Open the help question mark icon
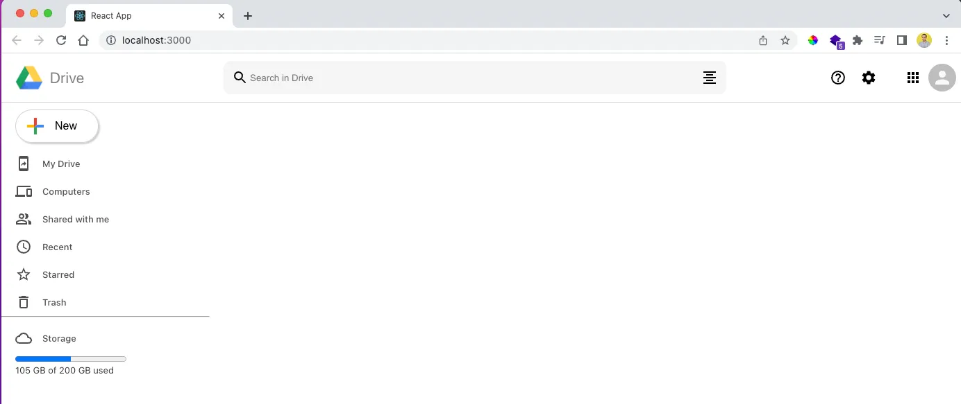The image size is (961, 404). point(838,78)
